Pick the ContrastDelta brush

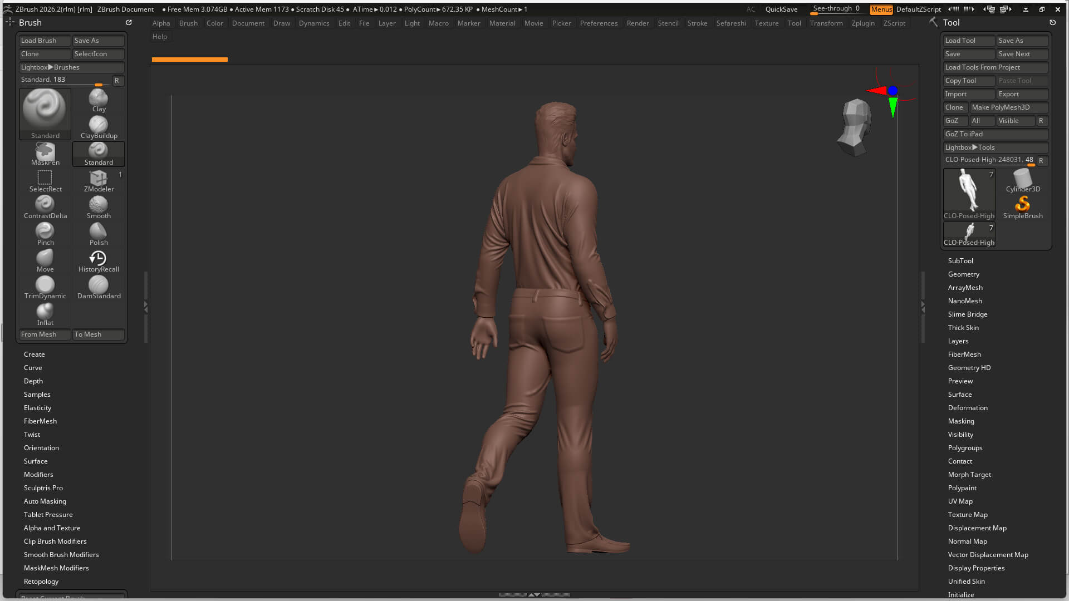(45, 208)
